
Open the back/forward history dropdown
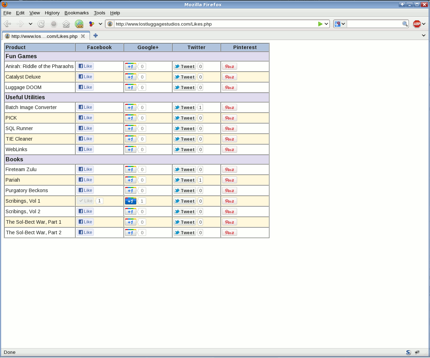point(31,24)
